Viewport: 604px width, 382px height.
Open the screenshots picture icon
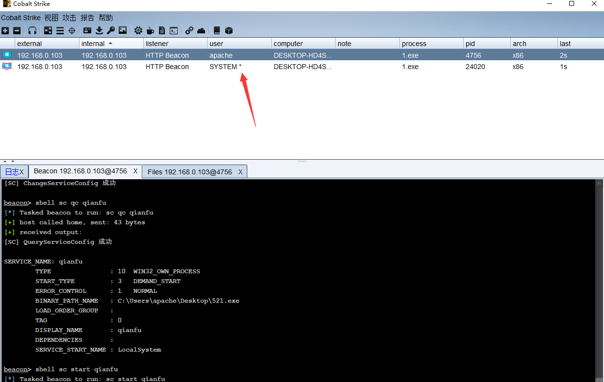click(123, 30)
